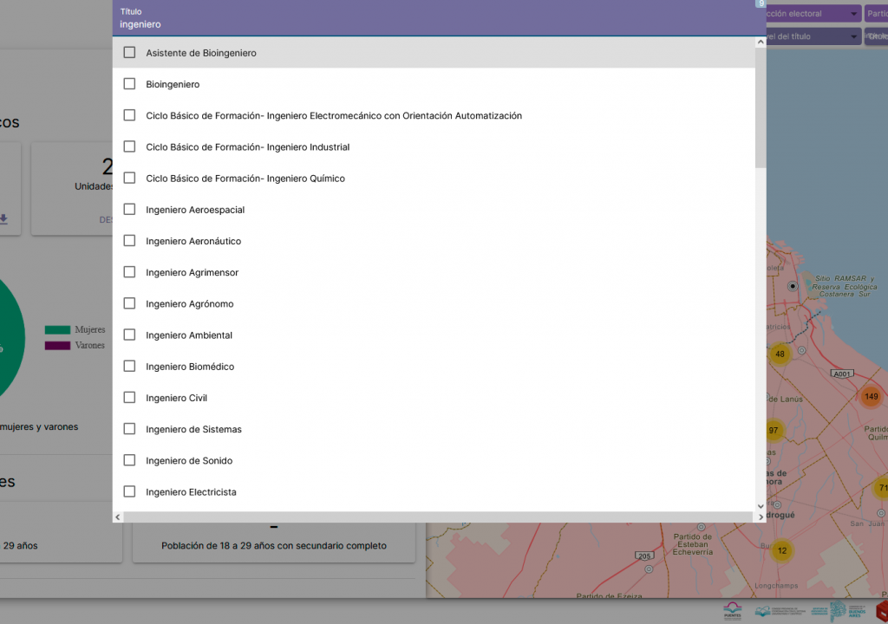Viewport: 888px width, 624px height.
Task: Open the Sección electoral dropdown
Action: [x=813, y=14]
